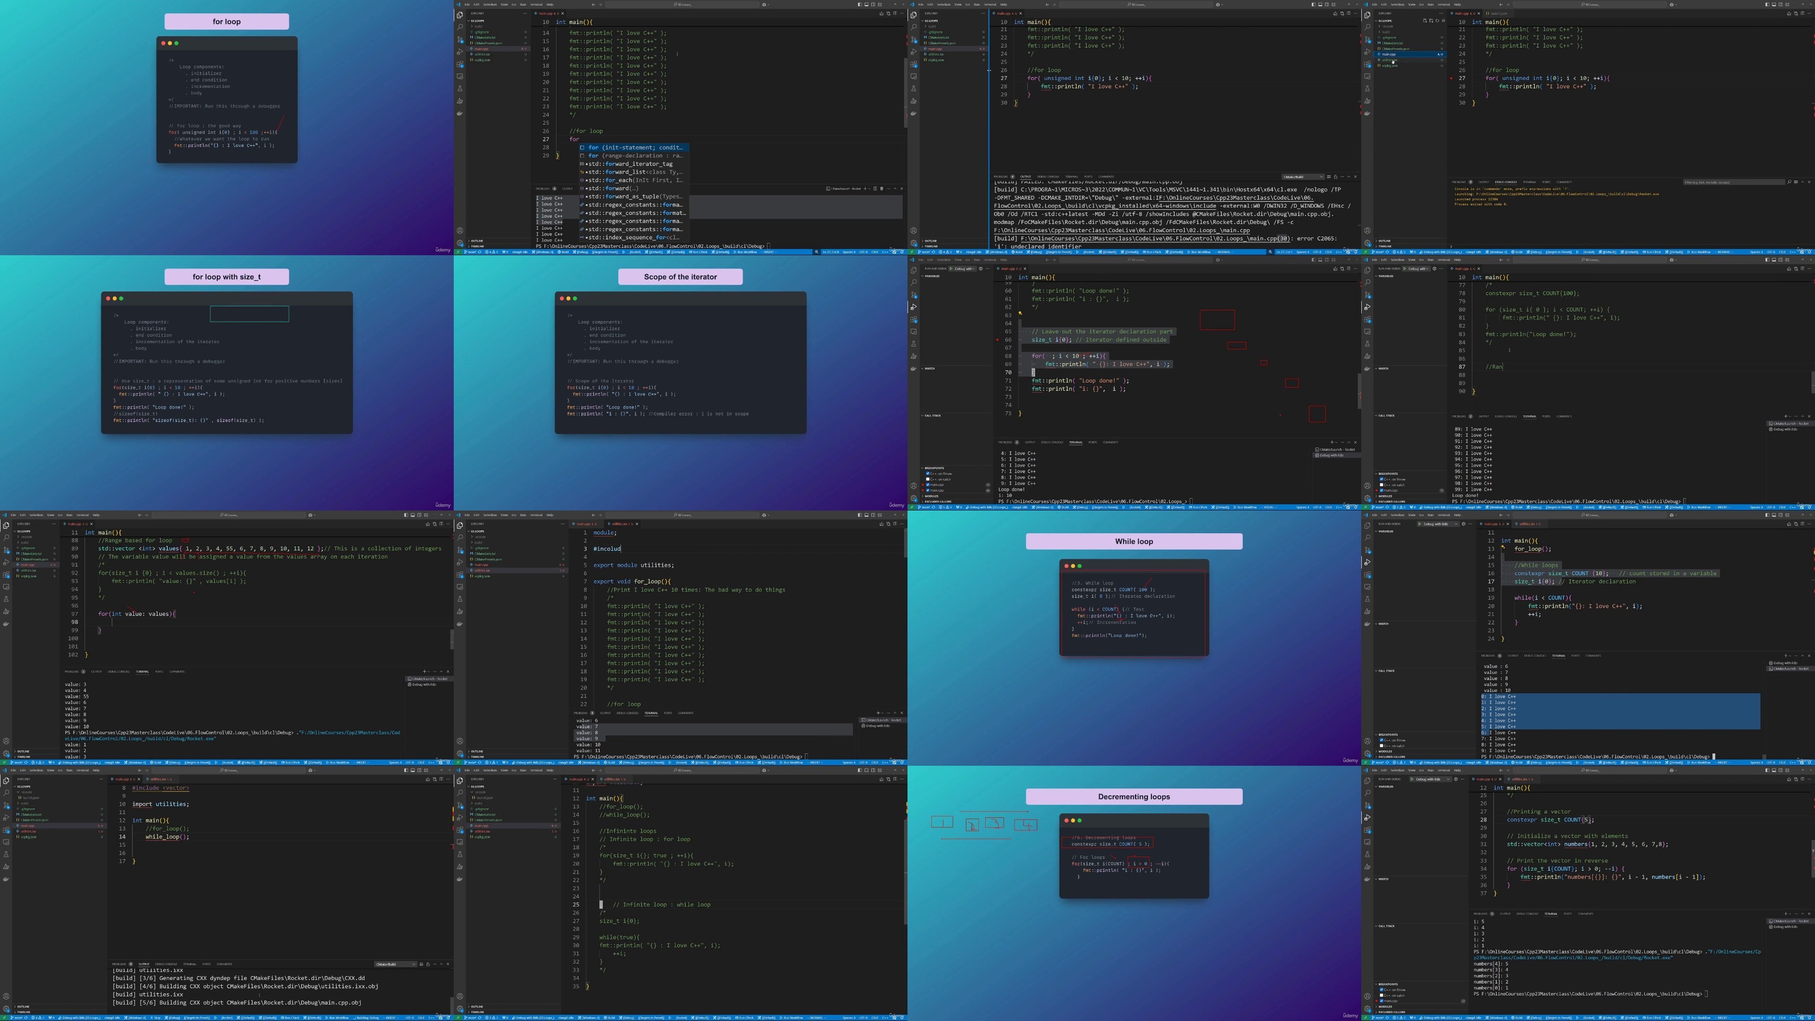
Task: Toggle 'C++: on catch' checkbox in reverse-vector window
Action: click(1381, 995)
